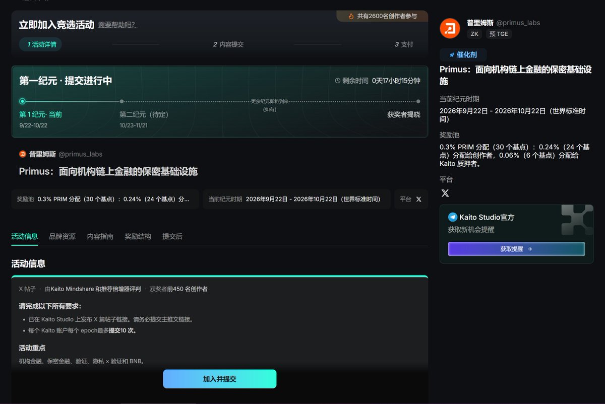Click the @primus_labs handle below the epoch card
This screenshot has height=404, width=605.
point(81,154)
